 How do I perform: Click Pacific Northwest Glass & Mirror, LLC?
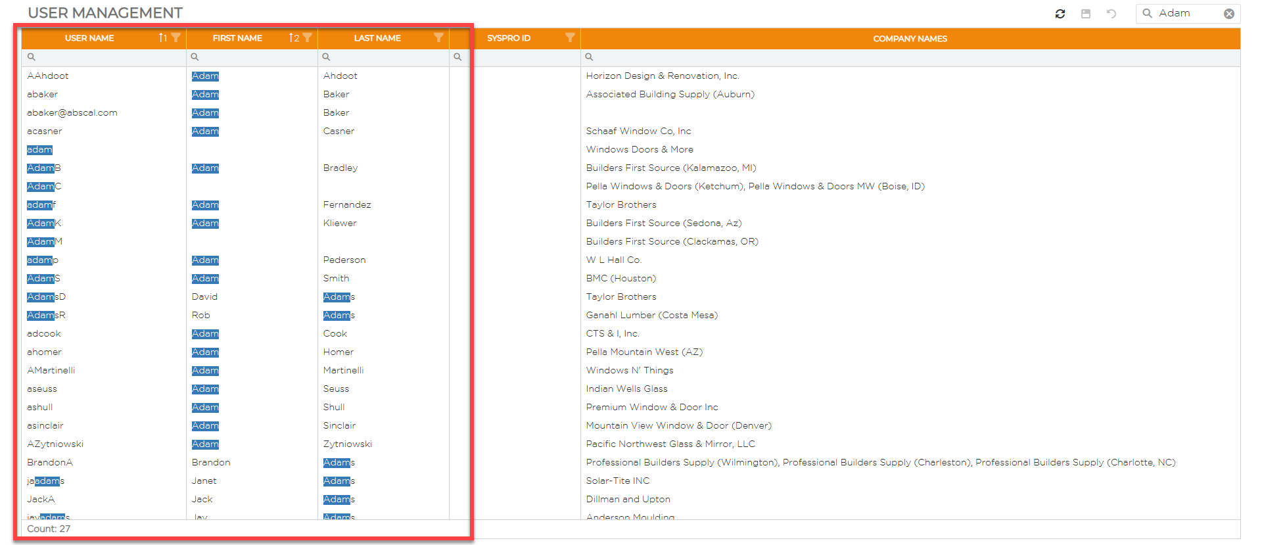(670, 444)
